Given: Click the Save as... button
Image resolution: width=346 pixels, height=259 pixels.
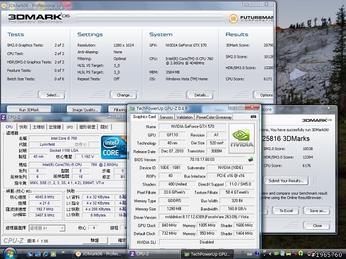Looking at the screenshot, I should point(317,210).
